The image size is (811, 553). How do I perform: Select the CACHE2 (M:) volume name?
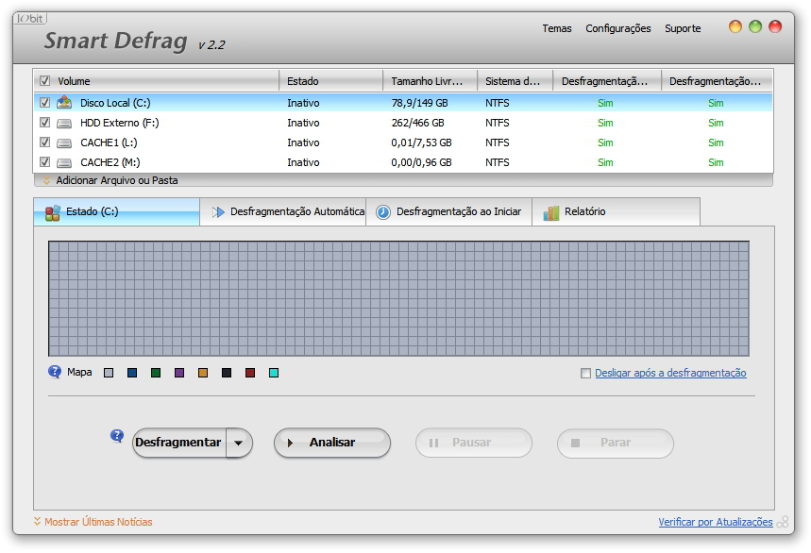(110, 163)
